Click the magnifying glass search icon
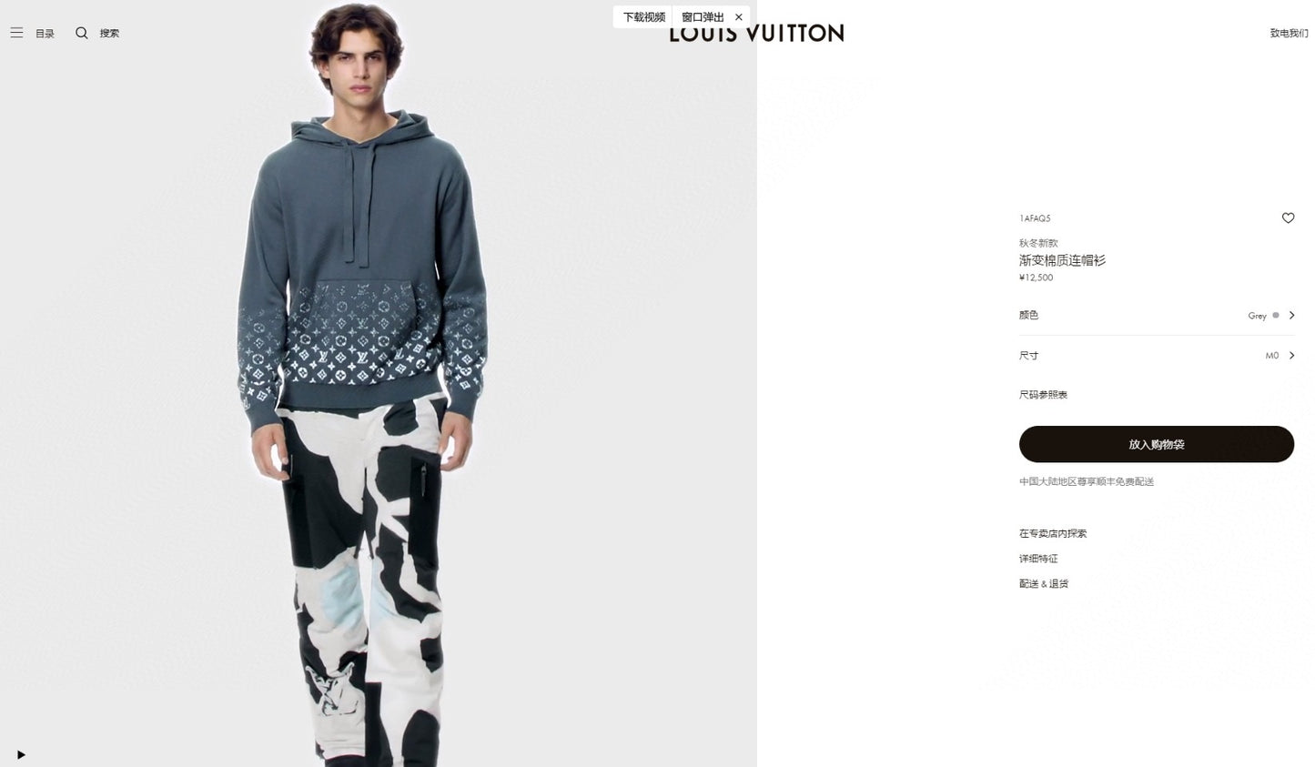Image resolution: width=1315 pixels, height=767 pixels. coord(82,33)
